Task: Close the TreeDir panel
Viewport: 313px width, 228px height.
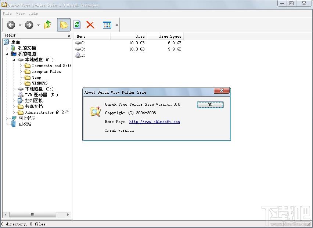Action: (x=69, y=35)
